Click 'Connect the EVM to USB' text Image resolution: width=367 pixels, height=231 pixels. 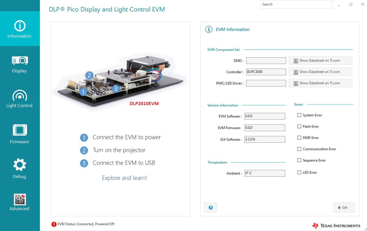124,163
